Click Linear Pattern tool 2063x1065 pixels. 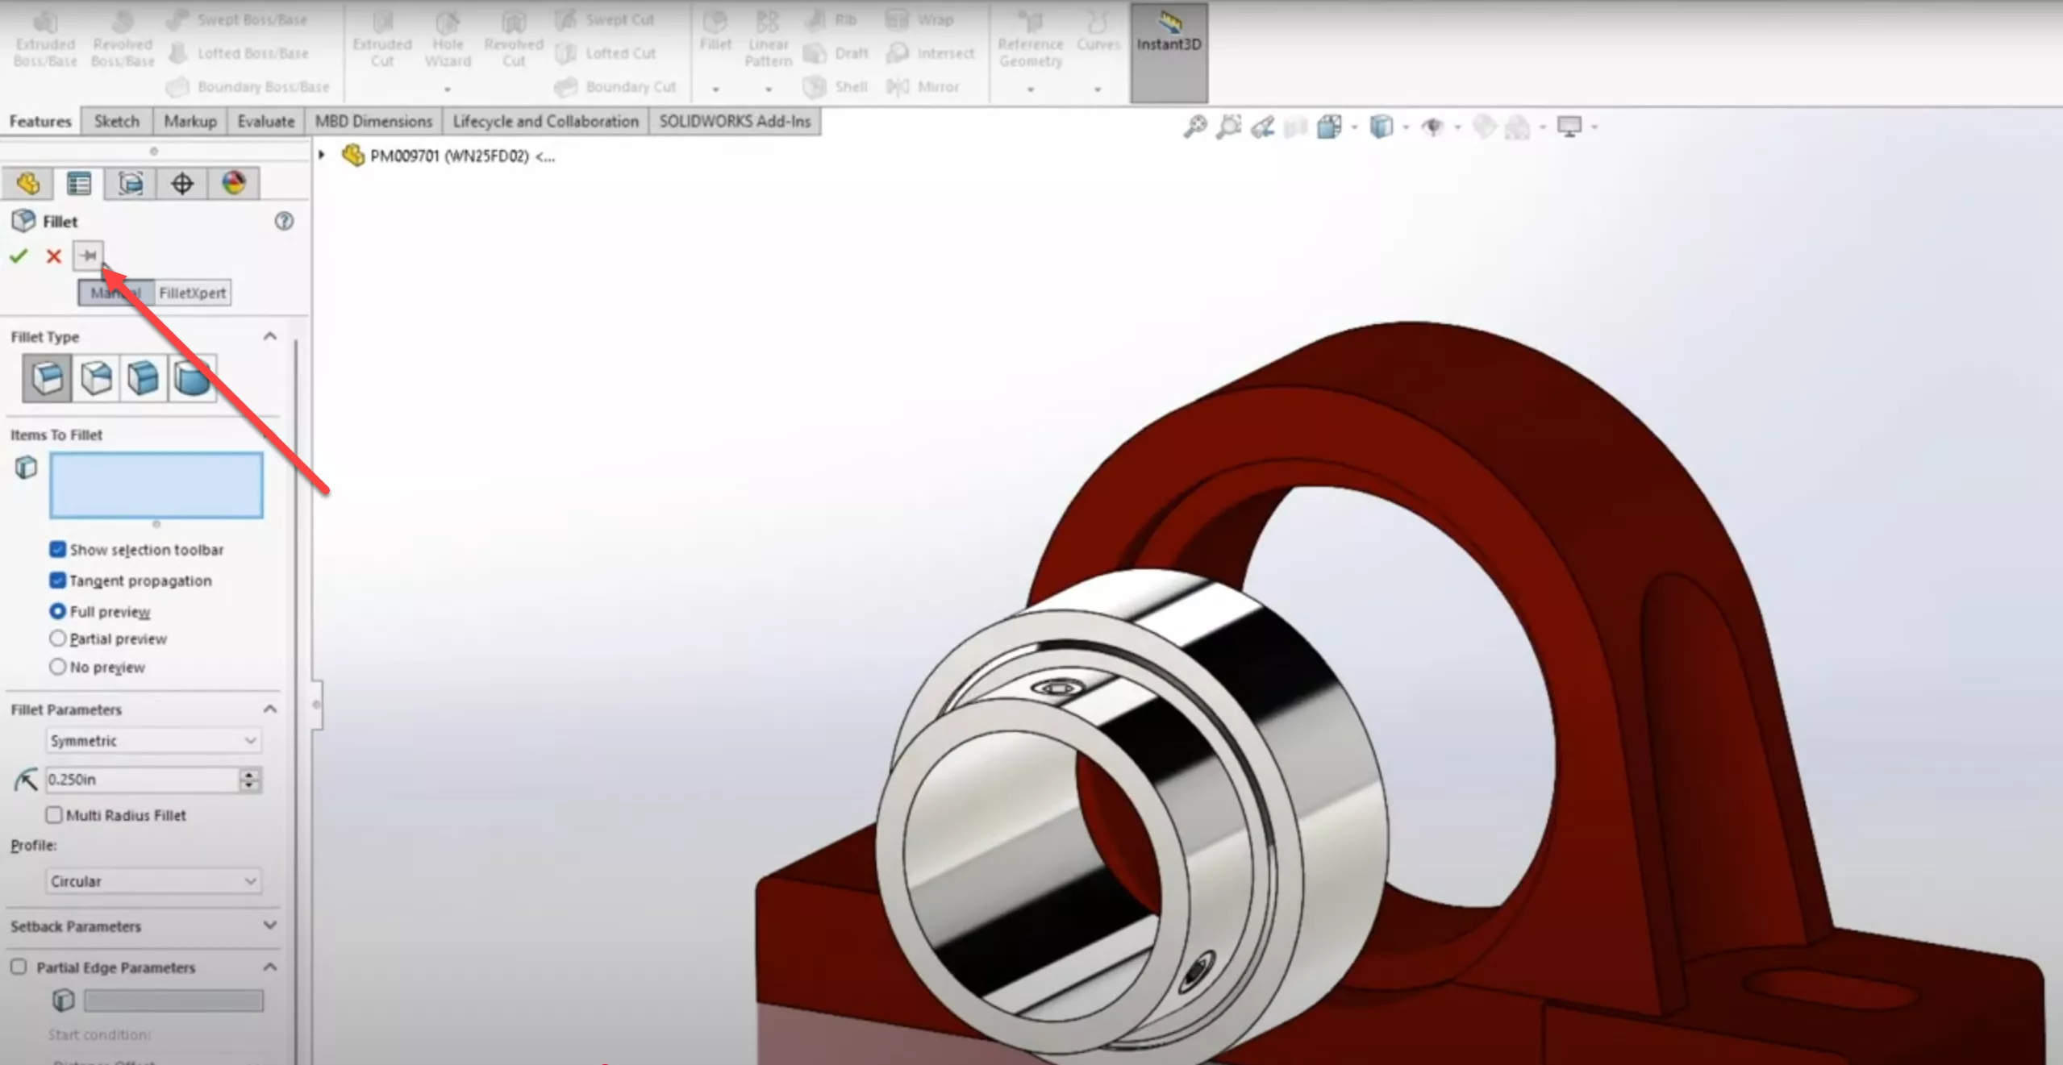tap(768, 39)
